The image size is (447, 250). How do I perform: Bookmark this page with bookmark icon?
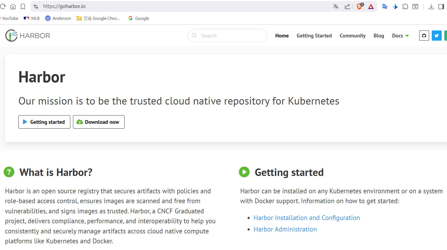pyautogui.click(x=23, y=7)
